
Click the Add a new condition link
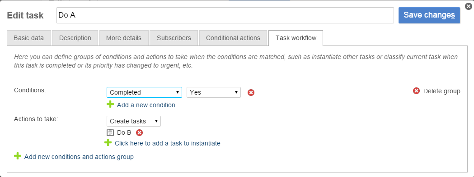click(146, 105)
